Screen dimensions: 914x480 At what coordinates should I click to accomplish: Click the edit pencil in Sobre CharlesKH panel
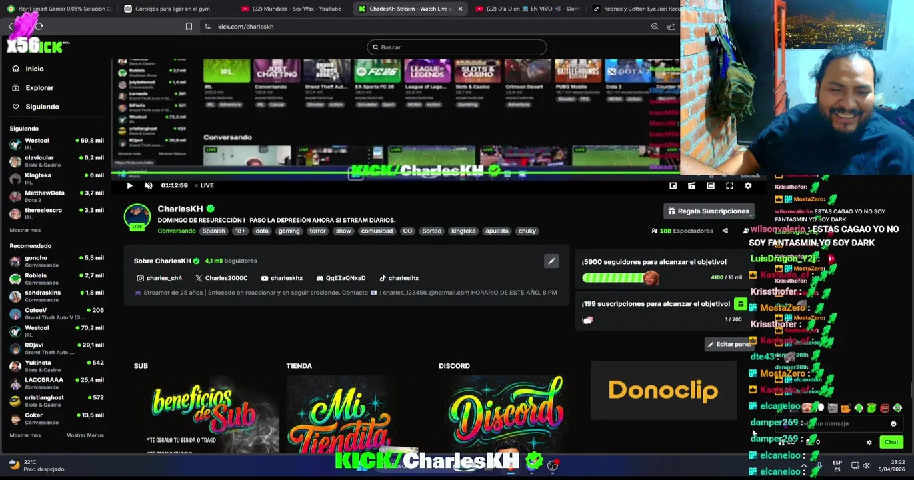(551, 261)
